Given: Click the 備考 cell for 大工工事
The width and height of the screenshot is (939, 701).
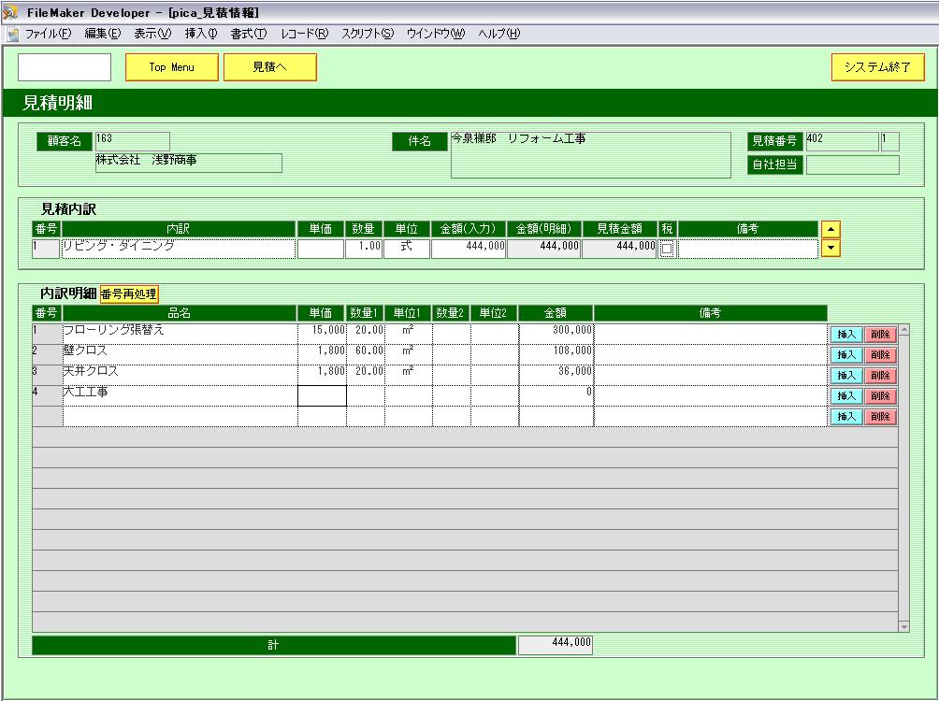Looking at the screenshot, I should pyautogui.click(x=711, y=395).
